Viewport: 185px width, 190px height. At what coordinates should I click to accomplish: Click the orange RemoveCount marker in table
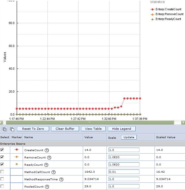point(17,157)
